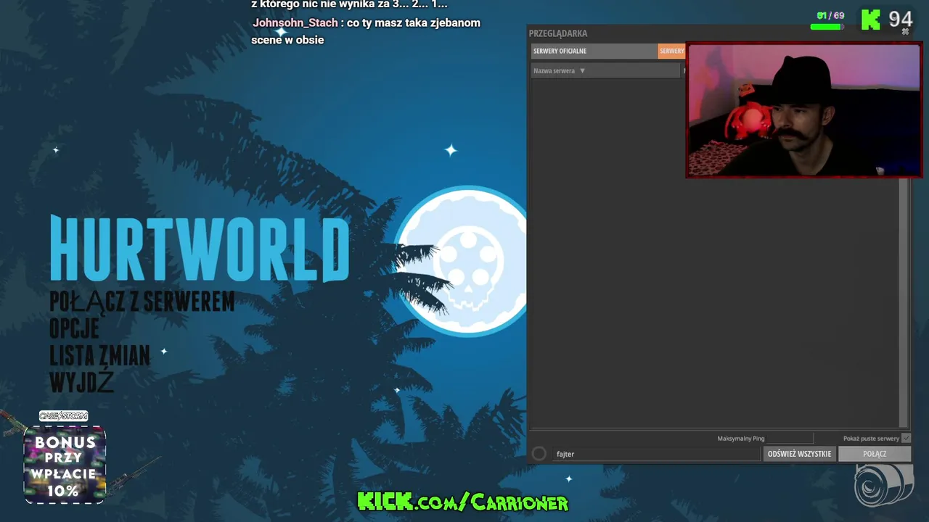Screen dimensions: 929x522
Task: Click the Połącz connect button
Action: click(x=875, y=454)
